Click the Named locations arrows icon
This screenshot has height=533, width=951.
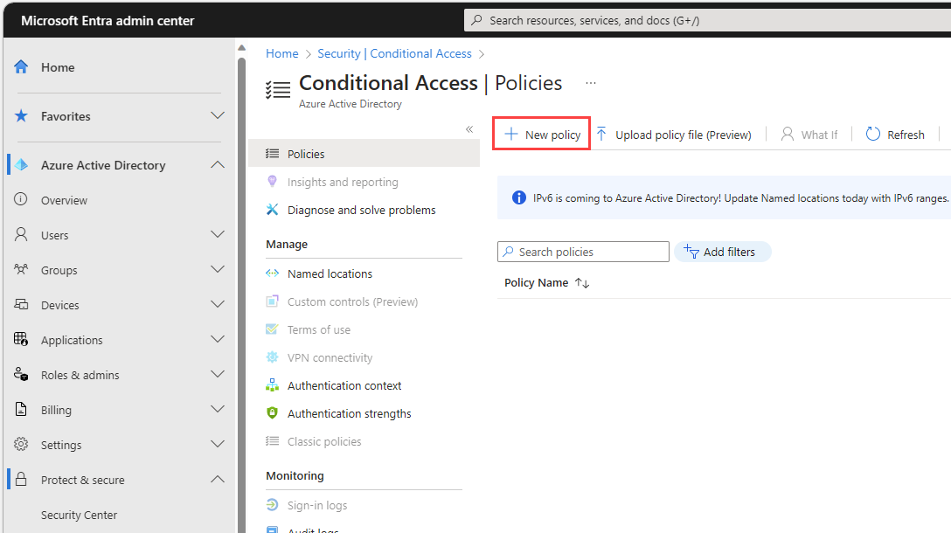tap(273, 273)
